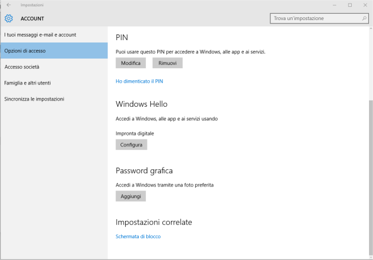Click the "Password grafica" heading

point(144,171)
